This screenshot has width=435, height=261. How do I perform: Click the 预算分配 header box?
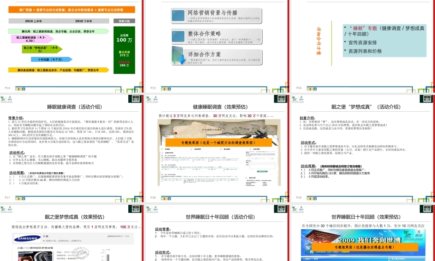tap(124, 21)
